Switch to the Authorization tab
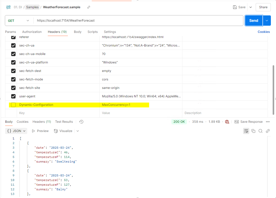This screenshot has width=276, height=198. [x=32, y=32]
